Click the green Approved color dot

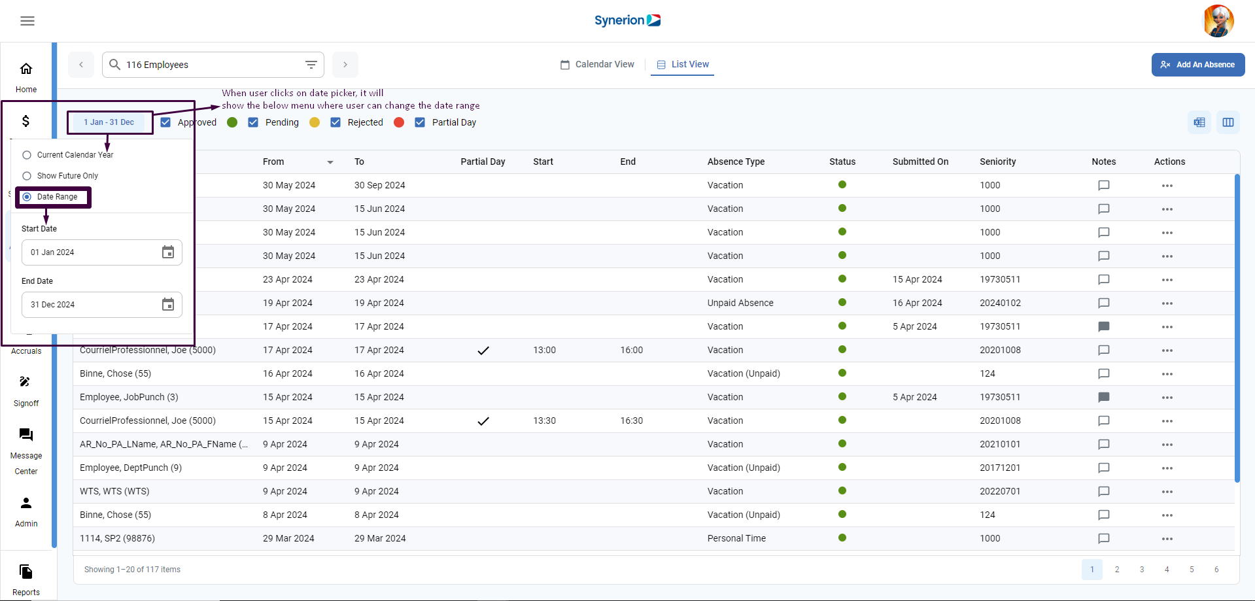pyautogui.click(x=232, y=122)
